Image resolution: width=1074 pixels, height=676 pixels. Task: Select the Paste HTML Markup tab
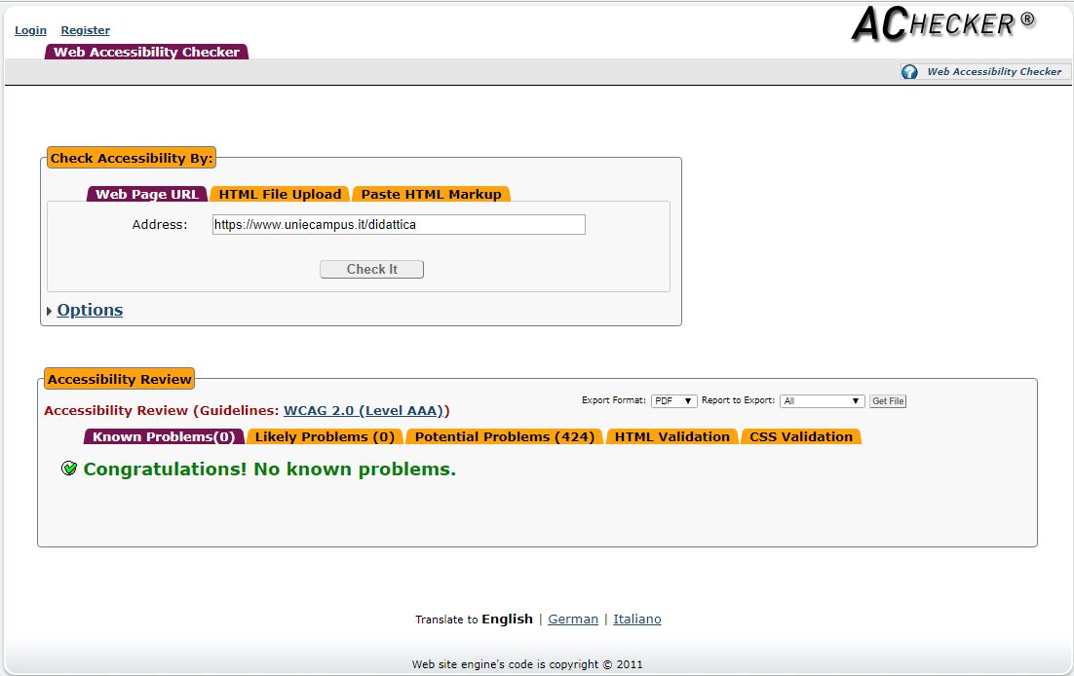[x=431, y=194]
